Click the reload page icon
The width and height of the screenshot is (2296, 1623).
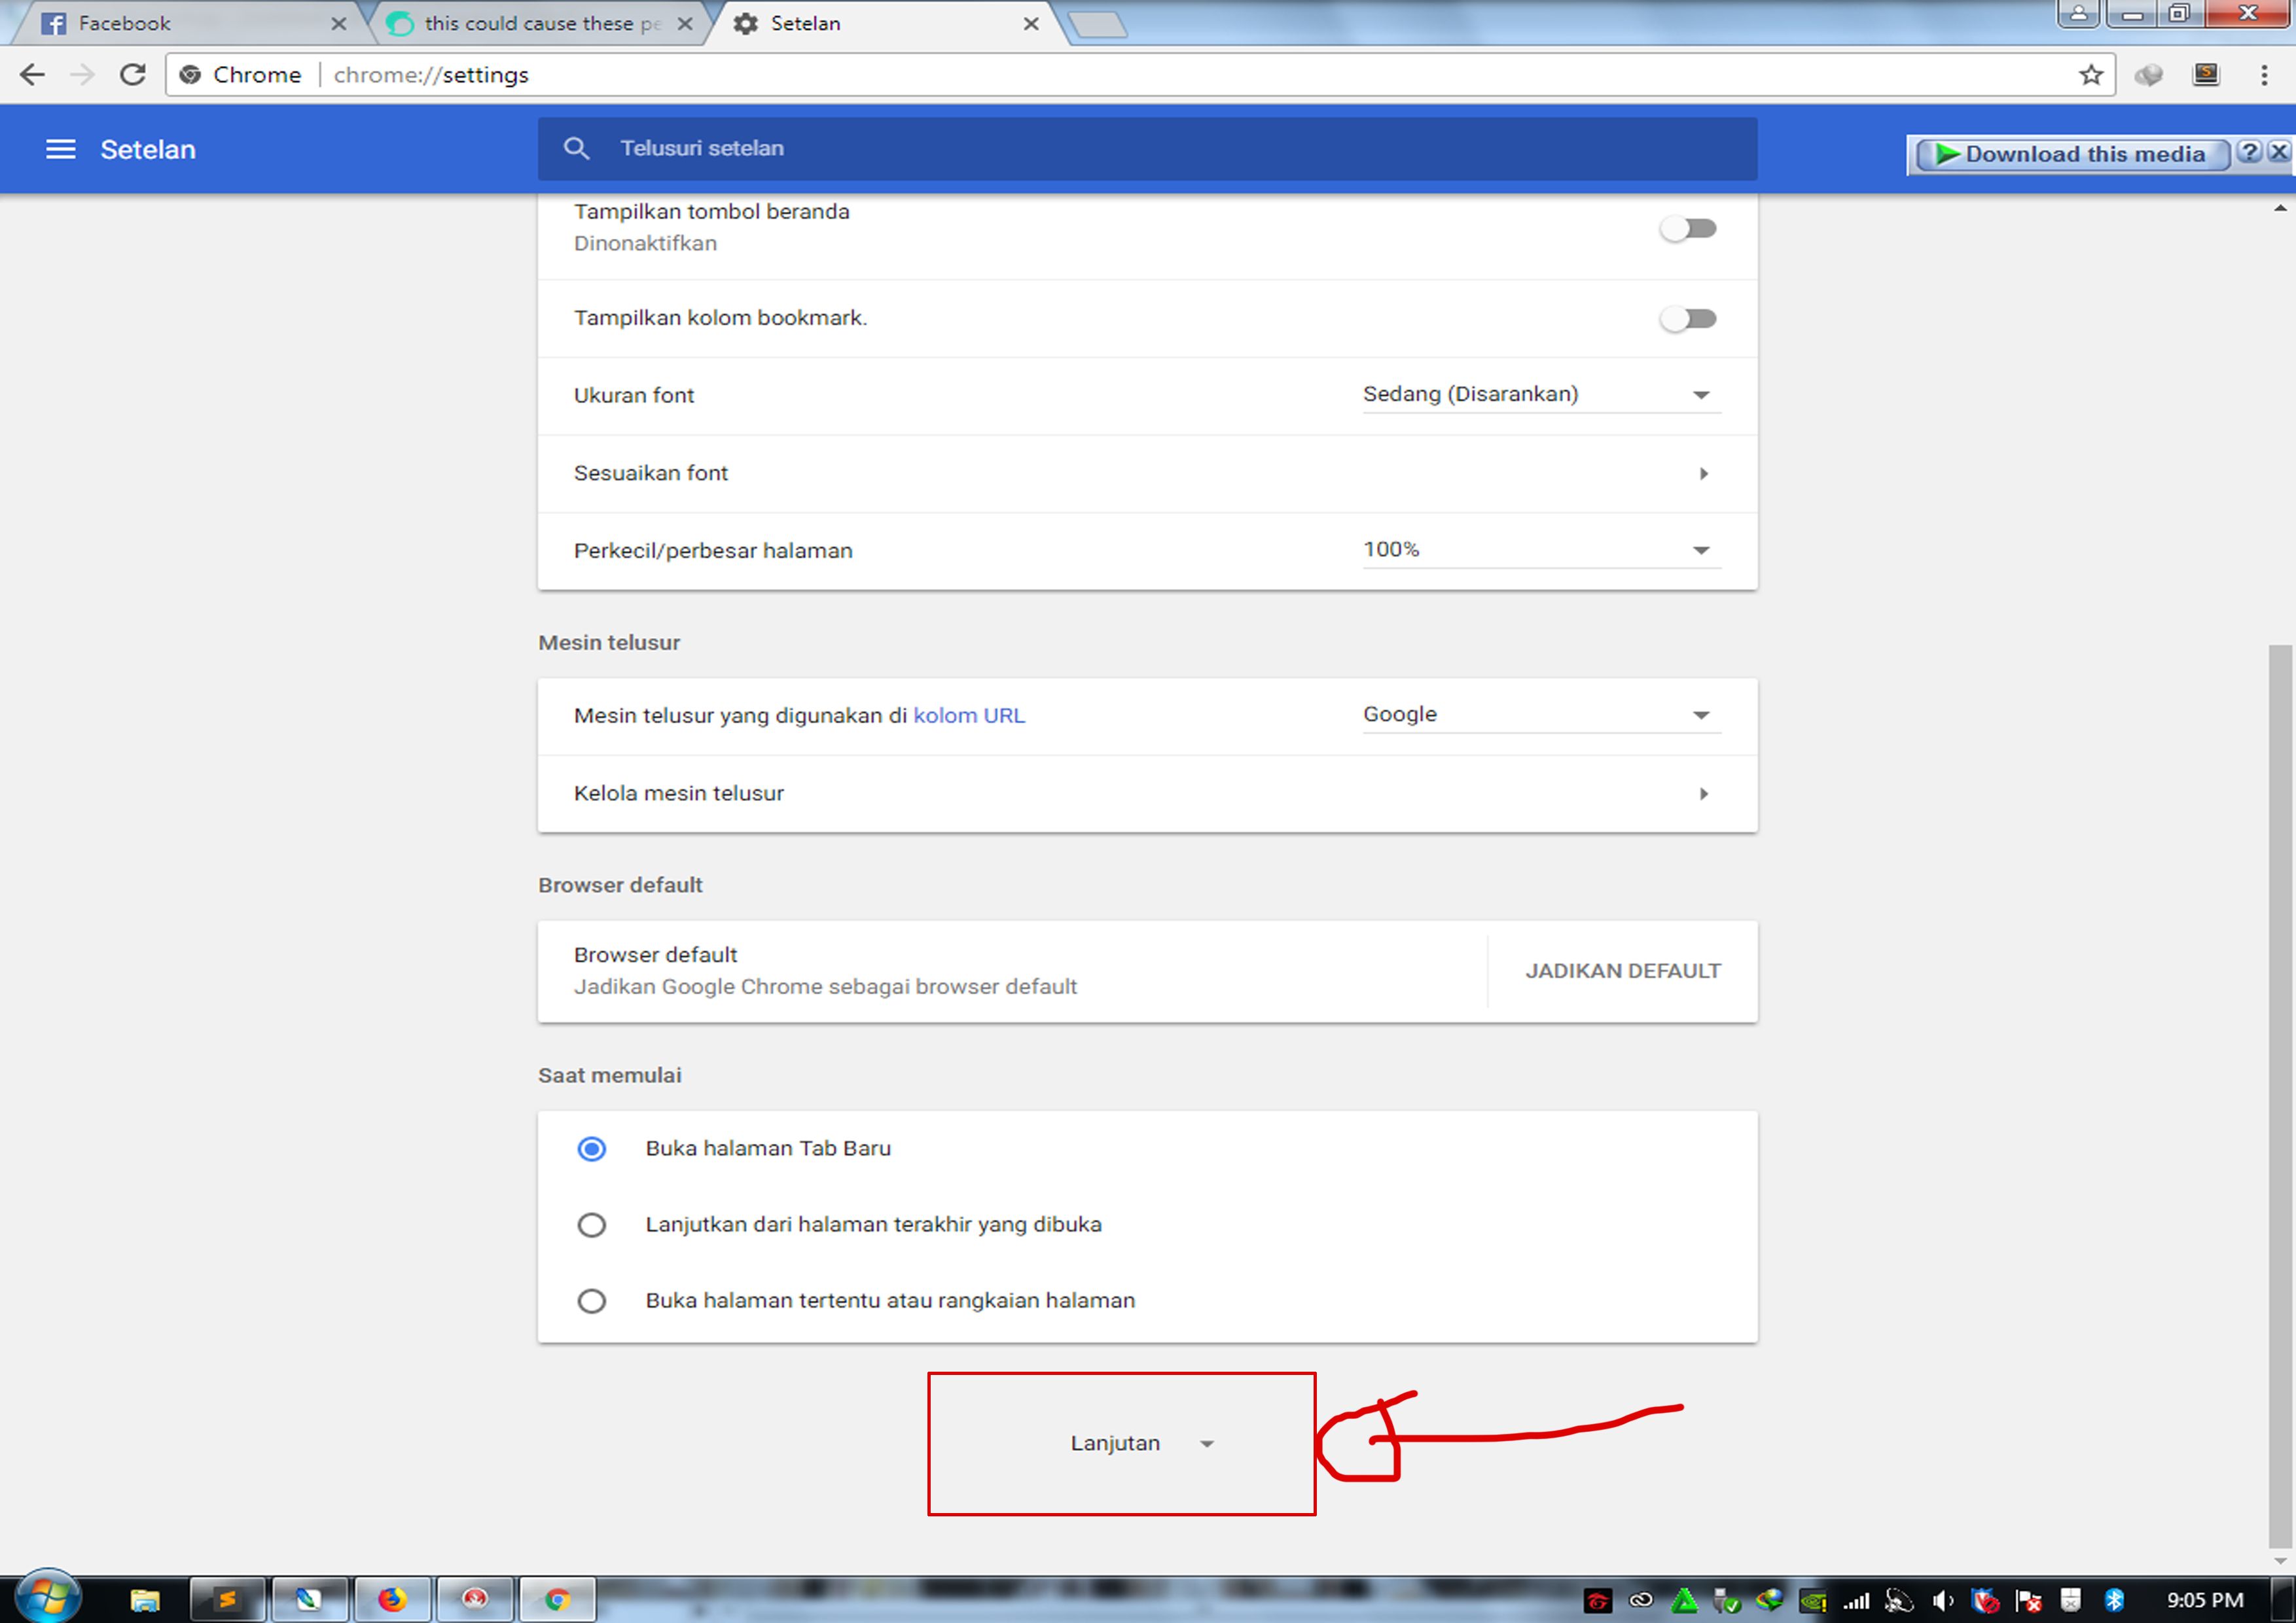tap(132, 75)
